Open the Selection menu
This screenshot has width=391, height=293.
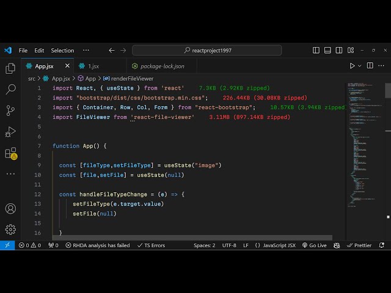point(62,51)
